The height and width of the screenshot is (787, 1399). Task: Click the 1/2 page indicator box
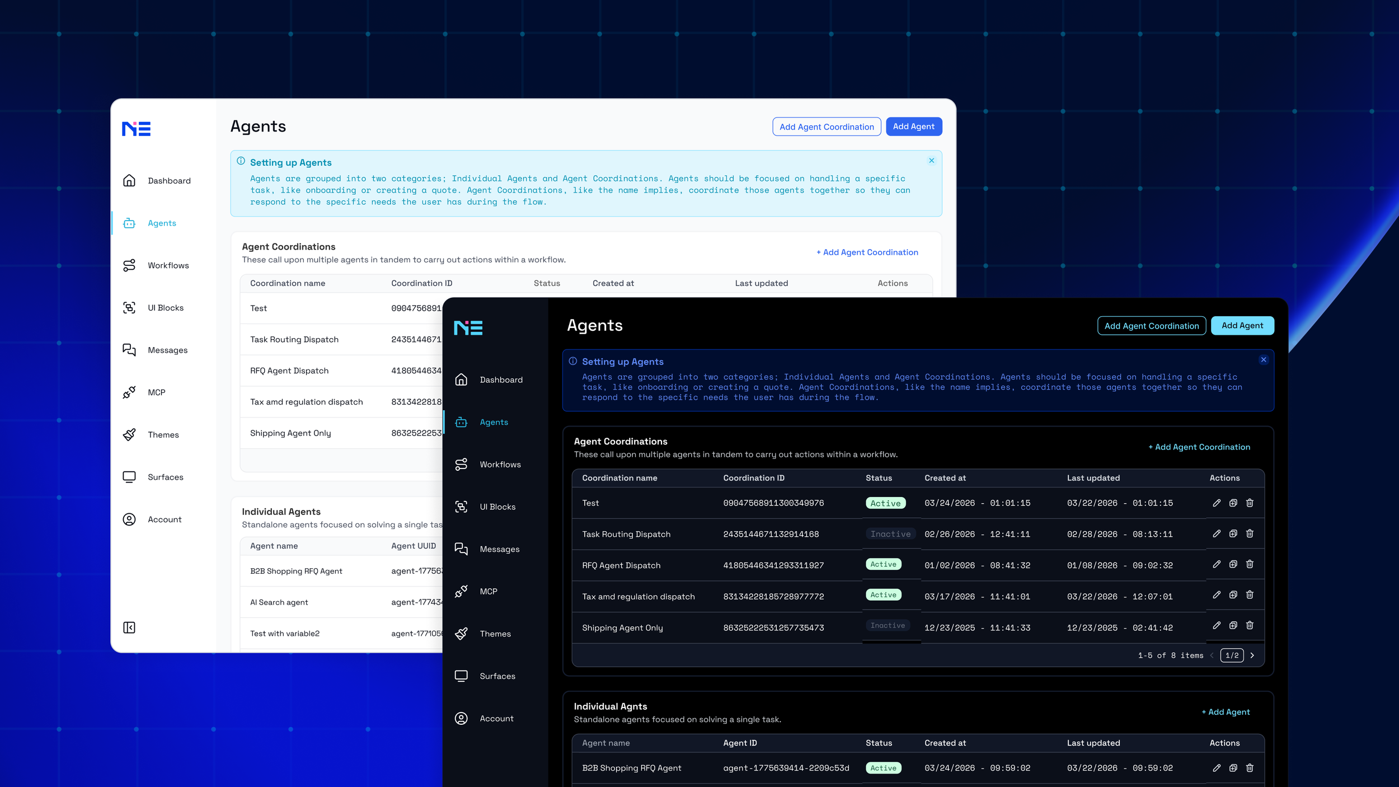click(x=1232, y=655)
